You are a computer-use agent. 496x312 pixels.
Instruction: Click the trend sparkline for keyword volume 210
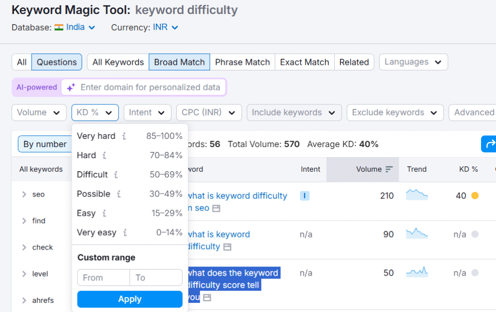417,194
